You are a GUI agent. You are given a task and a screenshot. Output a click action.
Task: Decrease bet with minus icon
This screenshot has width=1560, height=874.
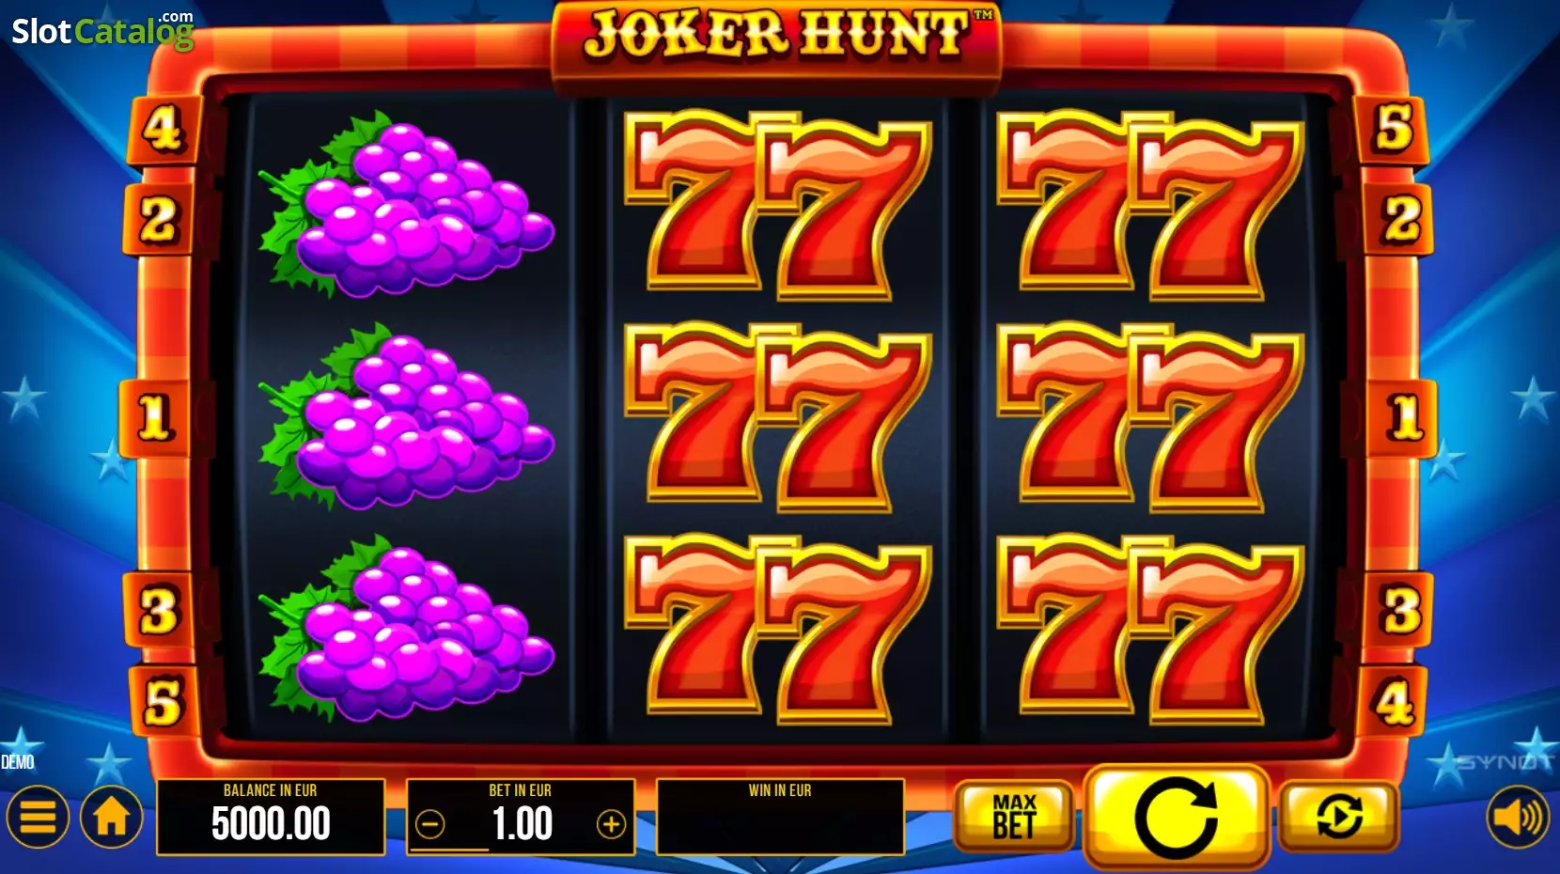pos(430,825)
